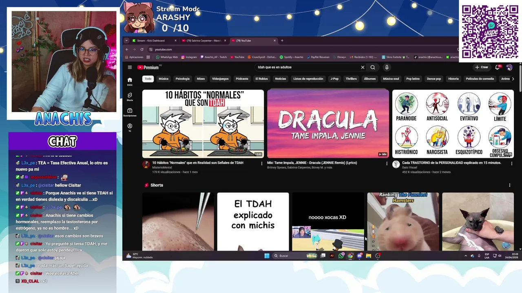Click the magnifier search button

[x=373, y=68]
